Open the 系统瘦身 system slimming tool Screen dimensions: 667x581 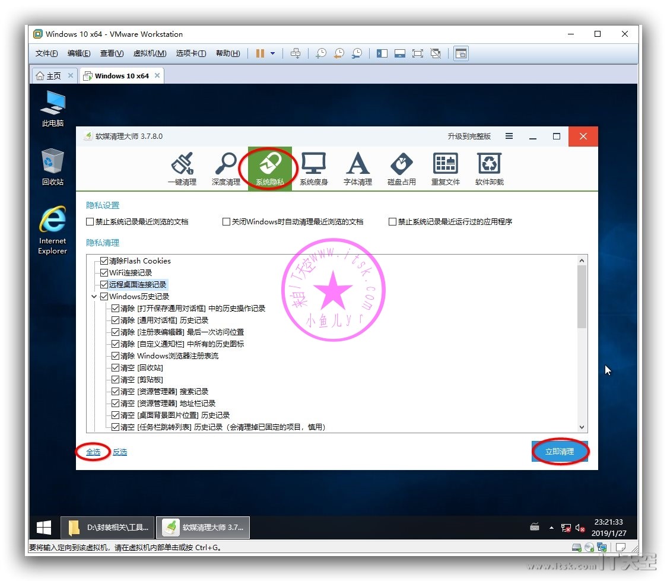tap(313, 169)
